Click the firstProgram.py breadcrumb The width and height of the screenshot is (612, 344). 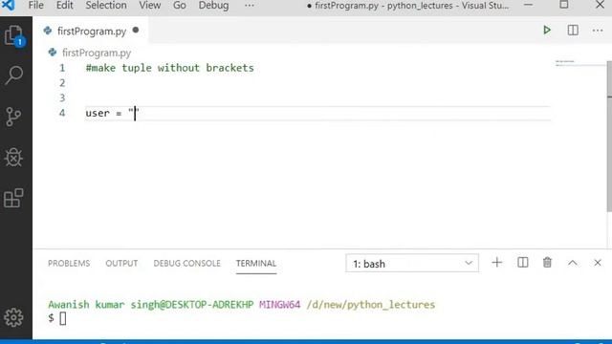[x=97, y=53]
